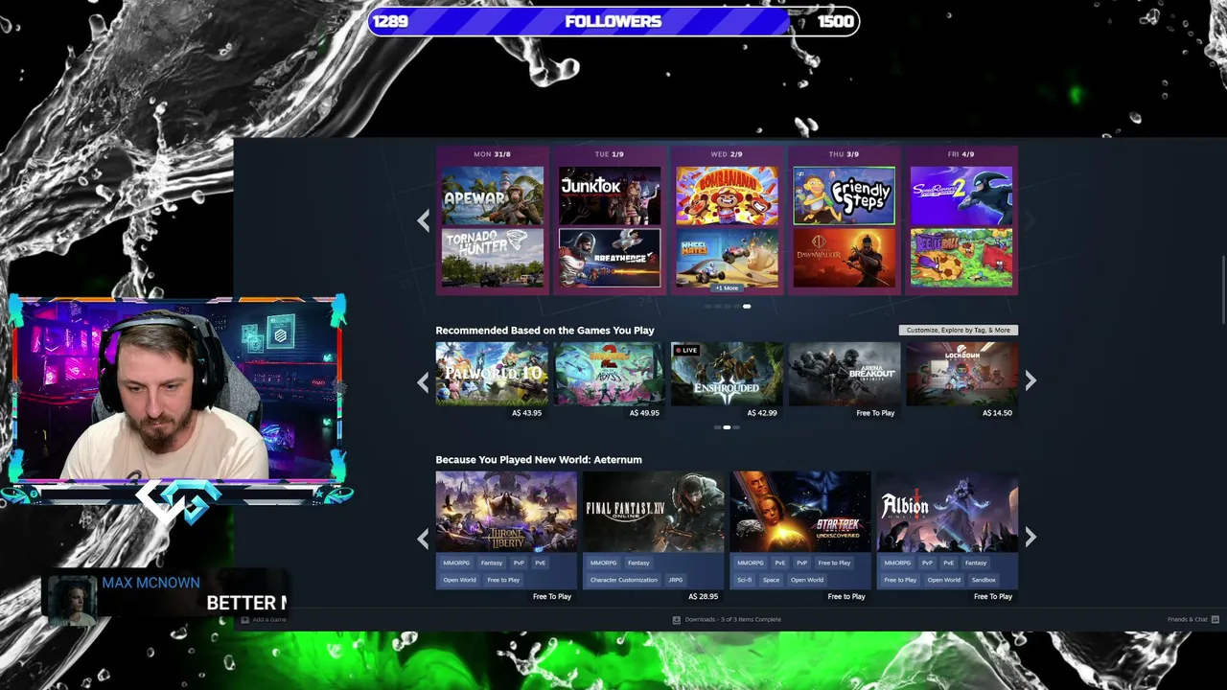Open the Friends & Chat icon
1227x690 pixels.
click(1215, 620)
